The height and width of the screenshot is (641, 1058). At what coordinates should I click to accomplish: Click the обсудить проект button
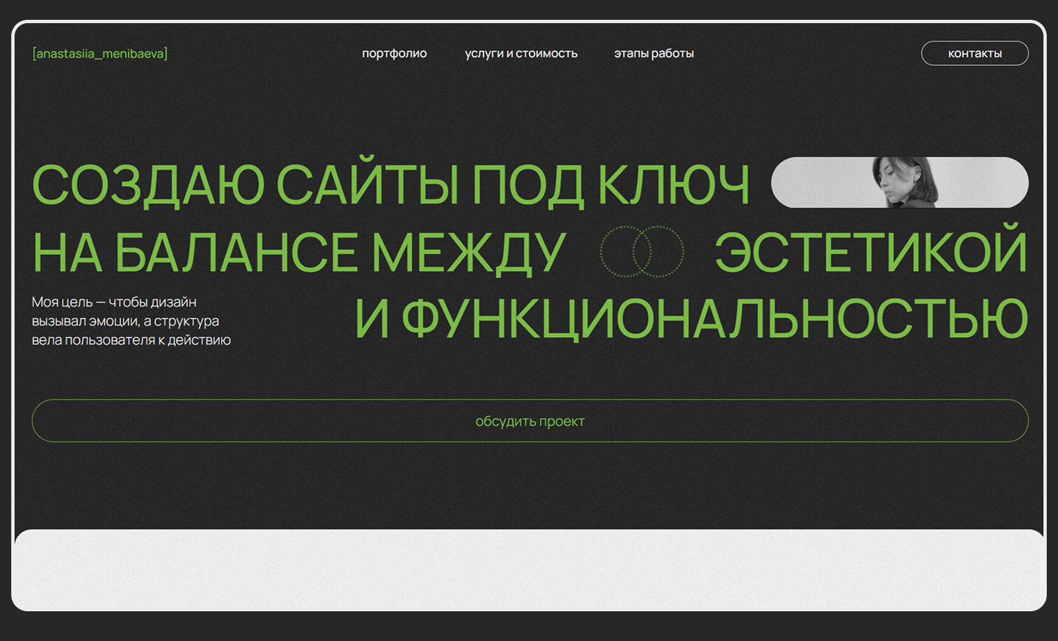pyautogui.click(x=530, y=421)
